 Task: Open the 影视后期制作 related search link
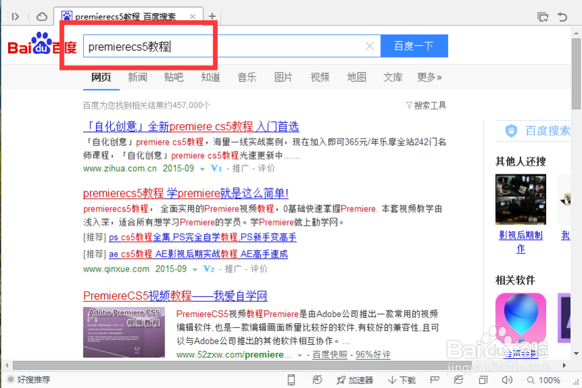coord(521,241)
